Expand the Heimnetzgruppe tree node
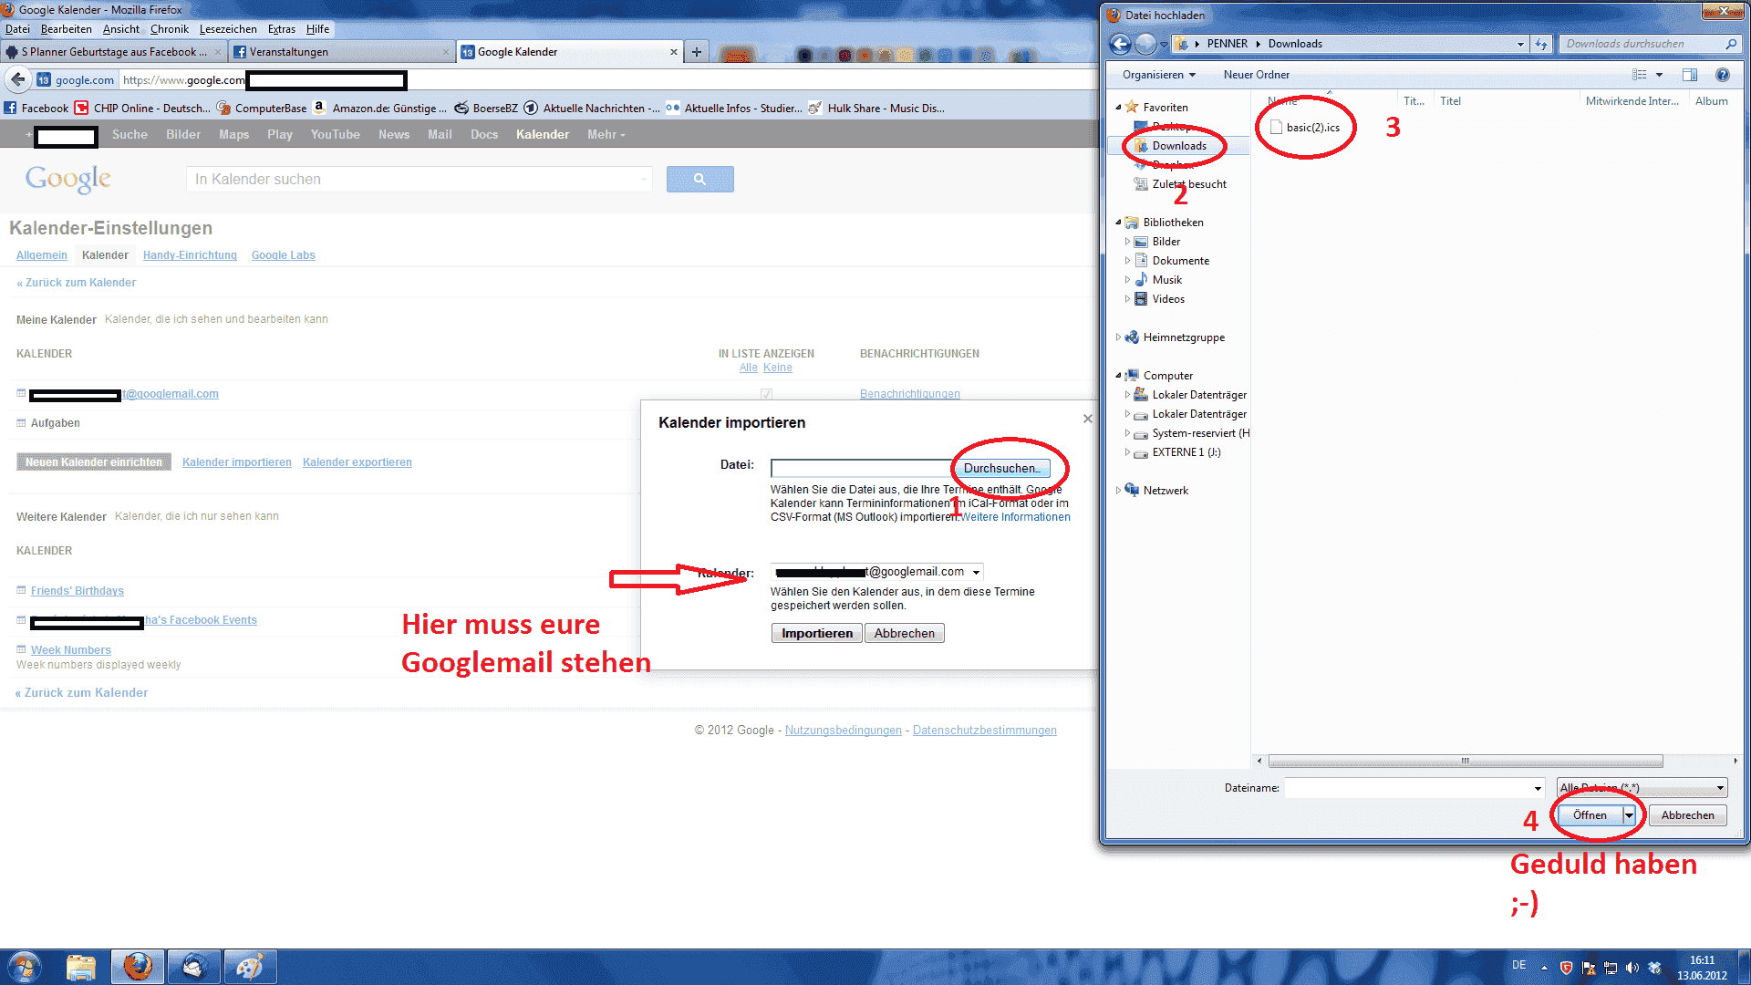The image size is (1751, 985). (x=1118, y=337)
